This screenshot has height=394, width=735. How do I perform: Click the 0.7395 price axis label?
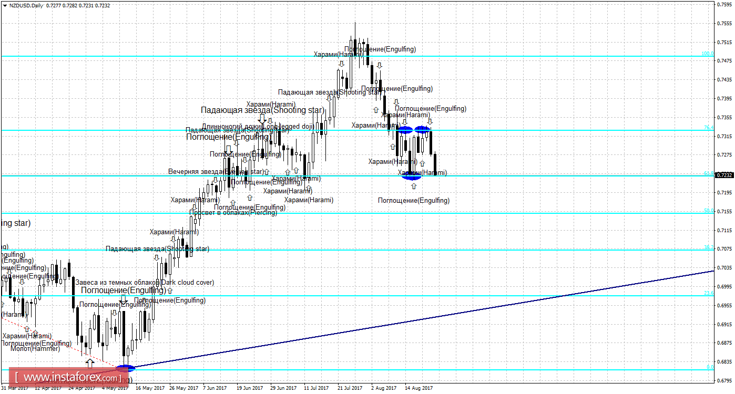(724, 99)
